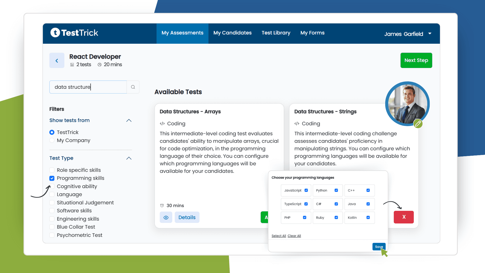Click the back arrow next to React Developer
This screenshot has width=485, height=273.
[x=57, y=60]
